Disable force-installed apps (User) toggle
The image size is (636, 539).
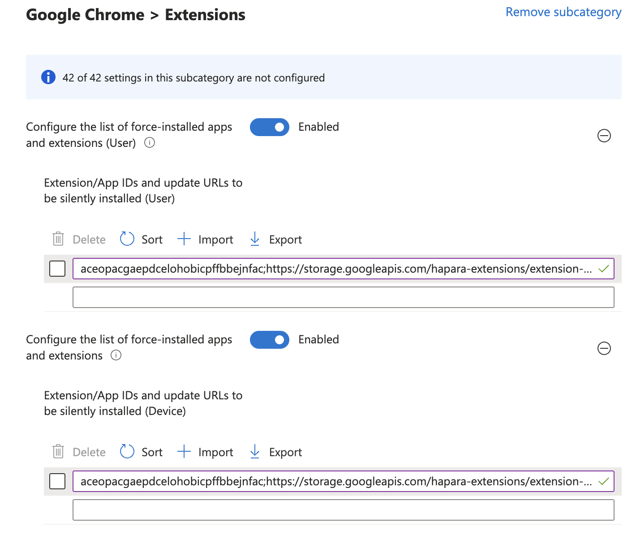point(270,127)
